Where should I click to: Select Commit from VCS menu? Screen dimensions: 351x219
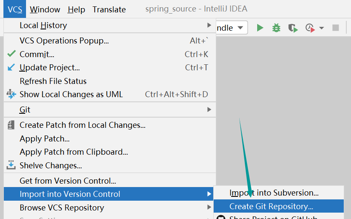coord(110,54)
